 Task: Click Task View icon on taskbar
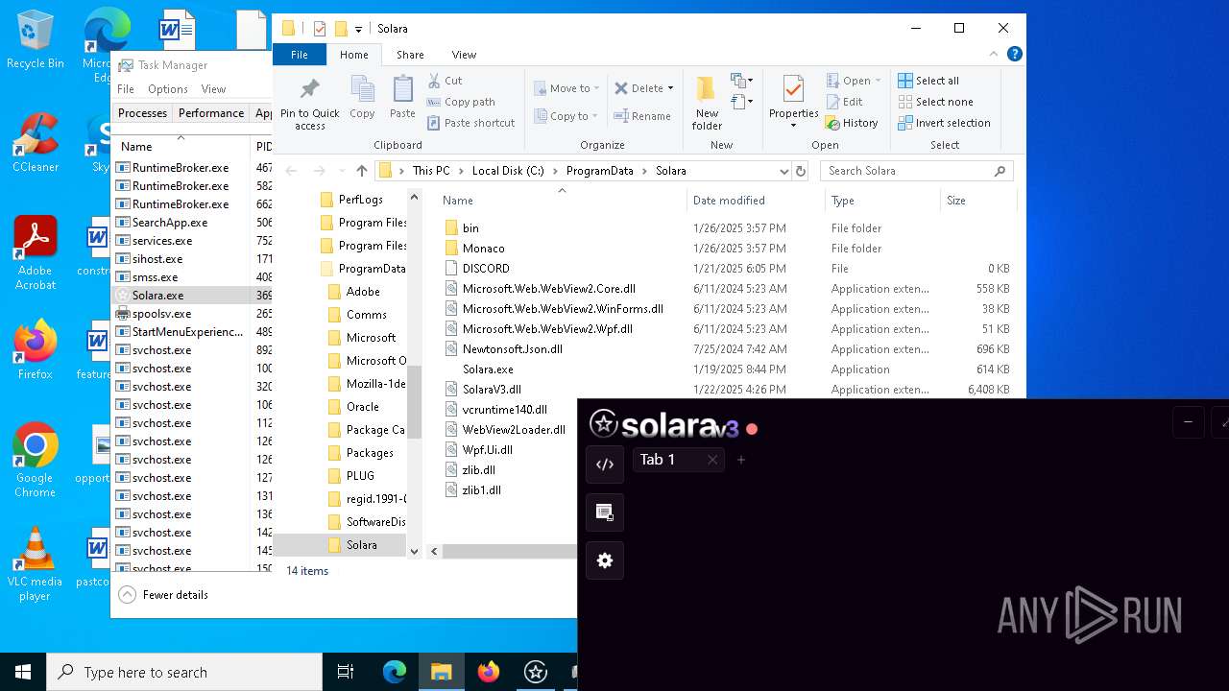[346, 672]
